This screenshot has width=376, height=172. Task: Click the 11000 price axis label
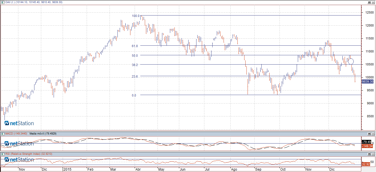coord(369,52)
